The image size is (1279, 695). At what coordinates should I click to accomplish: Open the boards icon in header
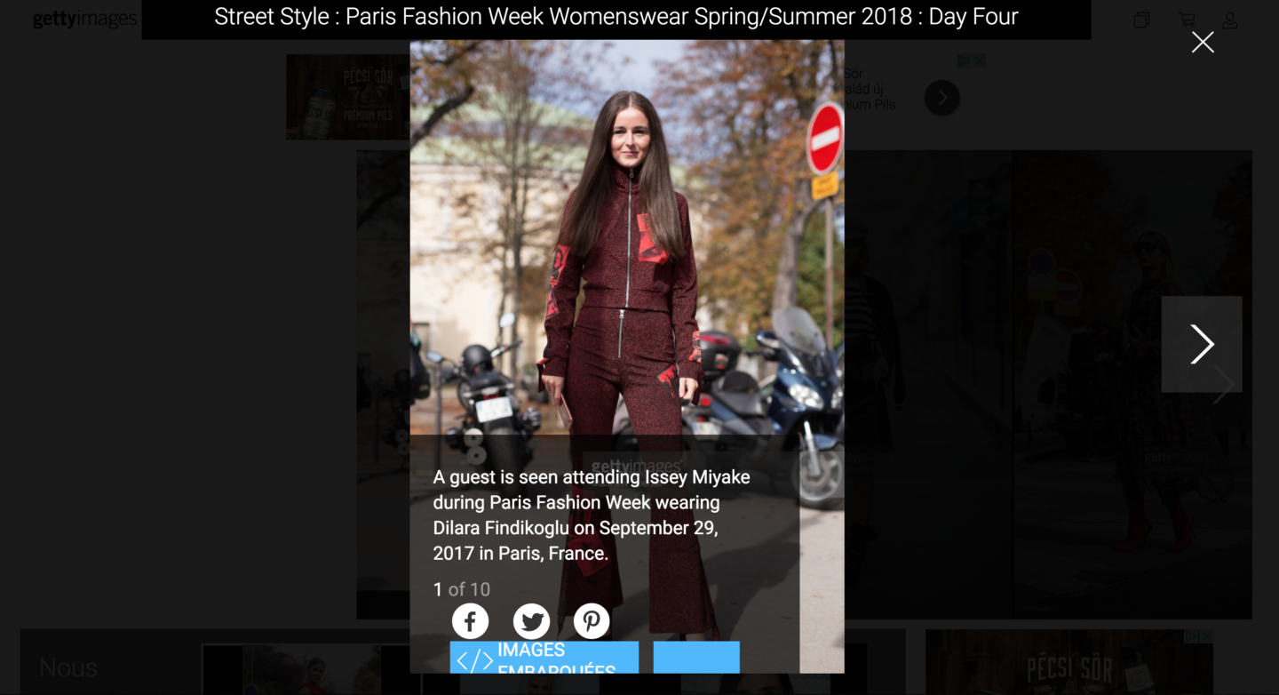1141,20
